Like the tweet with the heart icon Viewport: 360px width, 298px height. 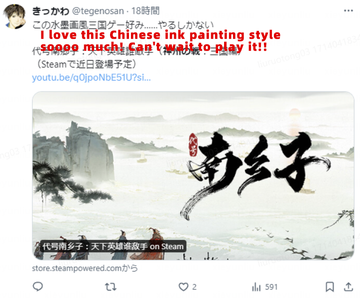[183, 287]
